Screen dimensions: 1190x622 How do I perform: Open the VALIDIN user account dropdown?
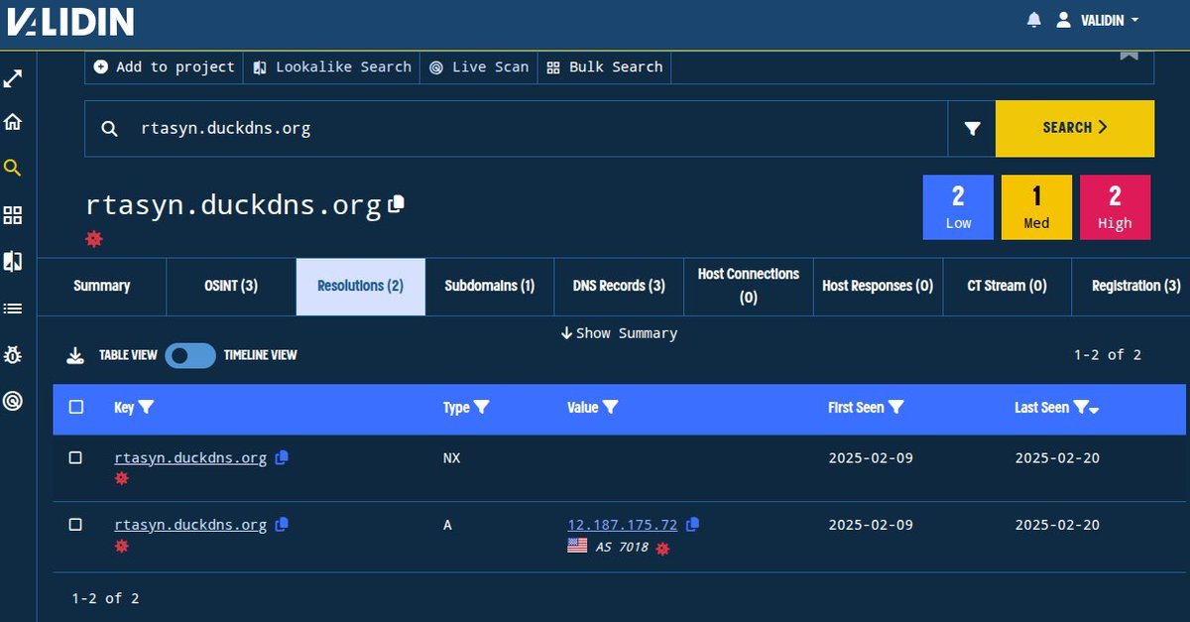1097,20
